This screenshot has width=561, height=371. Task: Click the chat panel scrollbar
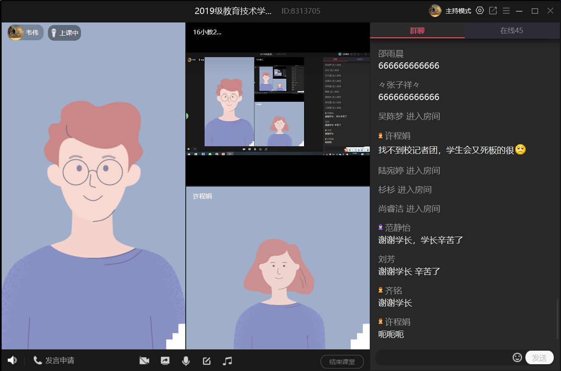[x=558, y=319]
